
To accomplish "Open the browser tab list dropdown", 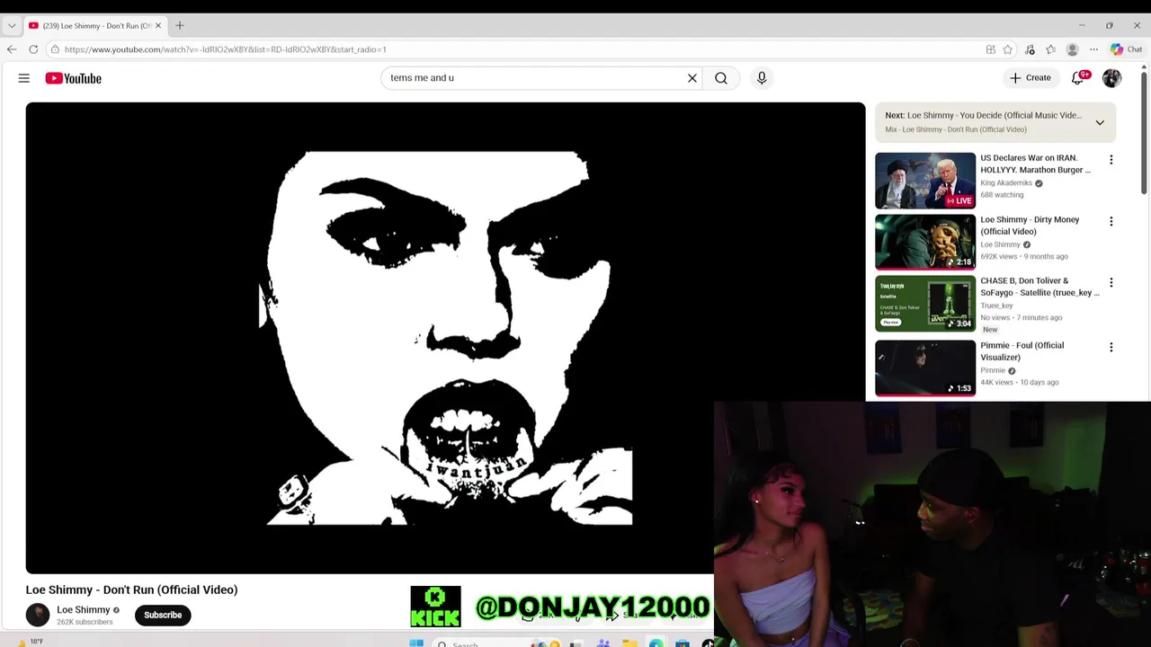I will click(x=12, y=25).
